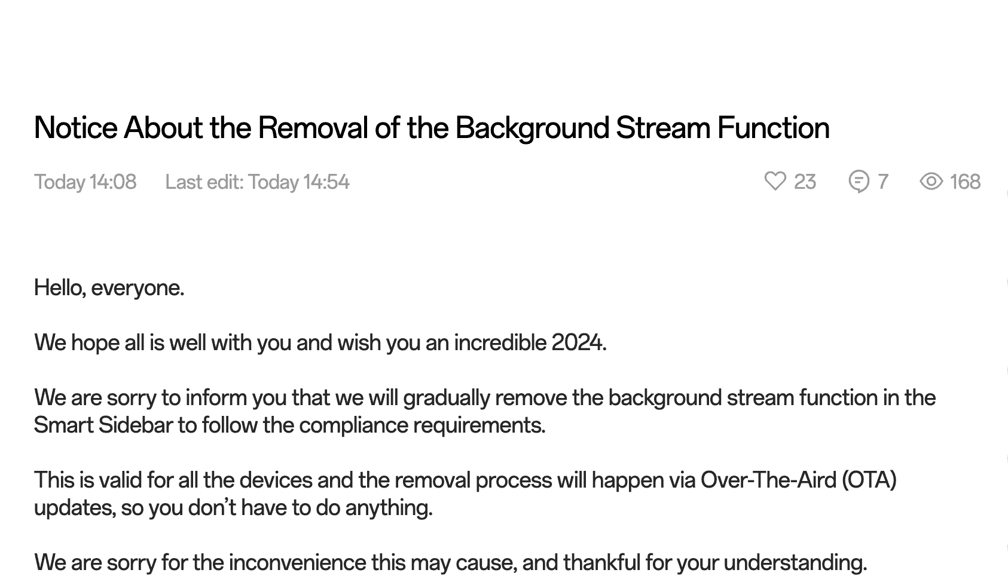This screenshot has width=1008, height=582.
Task: Click the post title about Background Stream removal
Action: pyautogui.click(x=431, y=128)
